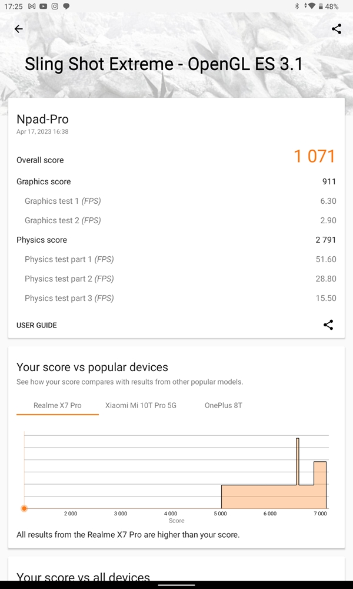Viewport: 353px width, 589px height.
Task: Select the Graphics score row
Action: tap(176, 181)
